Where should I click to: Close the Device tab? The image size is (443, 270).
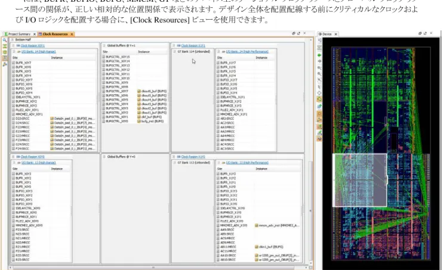click(x=336, y=34)
